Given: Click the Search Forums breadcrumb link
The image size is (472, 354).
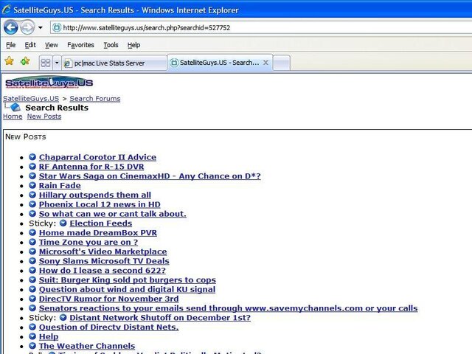Looking at the screenshot, I should (x=95, y=99).
